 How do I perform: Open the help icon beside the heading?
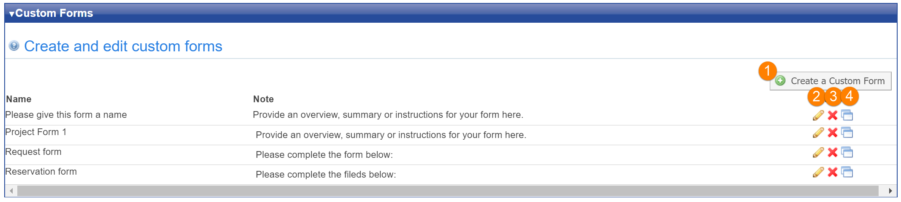point(14,46)
